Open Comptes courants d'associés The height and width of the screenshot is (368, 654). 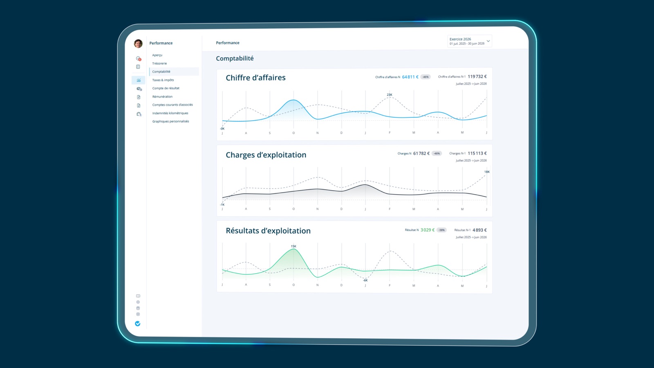[172, 105]
